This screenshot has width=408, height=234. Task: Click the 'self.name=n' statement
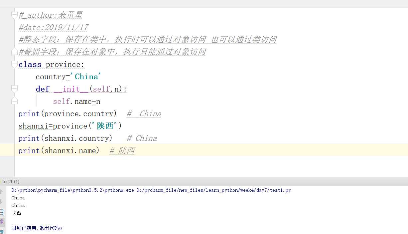77,101
